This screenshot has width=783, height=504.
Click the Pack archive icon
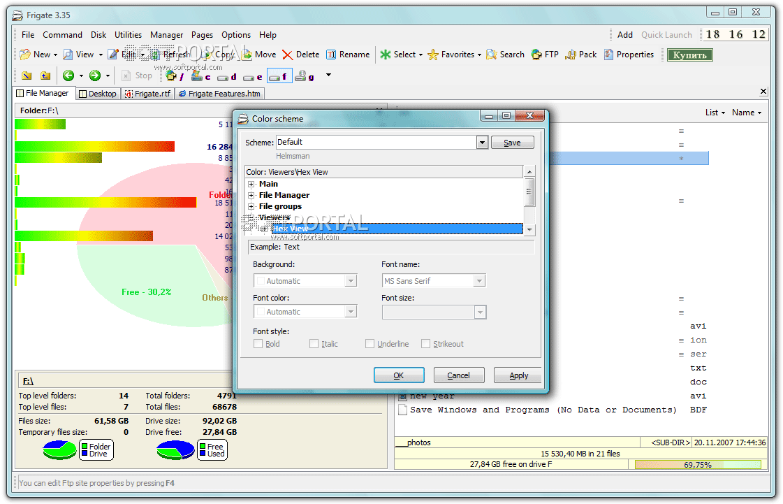pos(570,55)
